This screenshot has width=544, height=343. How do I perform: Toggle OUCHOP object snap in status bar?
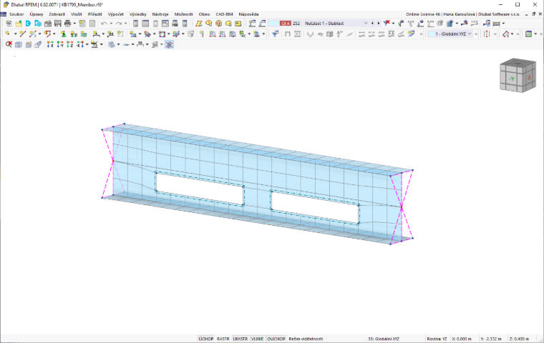(x=276, y=339)
